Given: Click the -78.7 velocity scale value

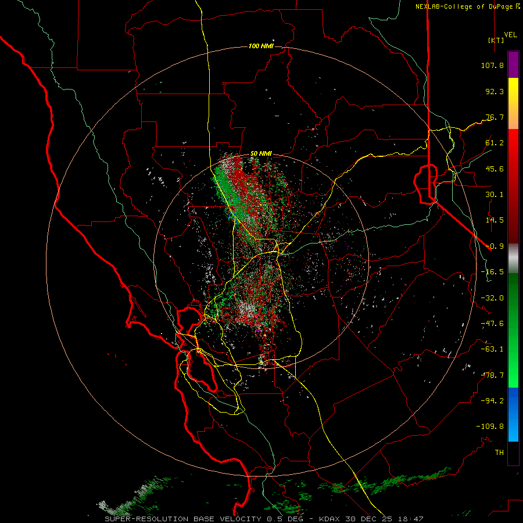Looking at the screenshot, I should [x=492, y=375].
